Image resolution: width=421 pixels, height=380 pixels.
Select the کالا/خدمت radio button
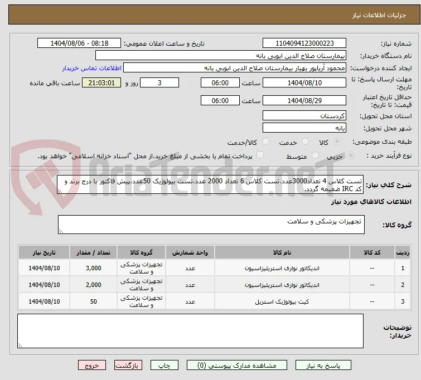[x=265, y=142]
